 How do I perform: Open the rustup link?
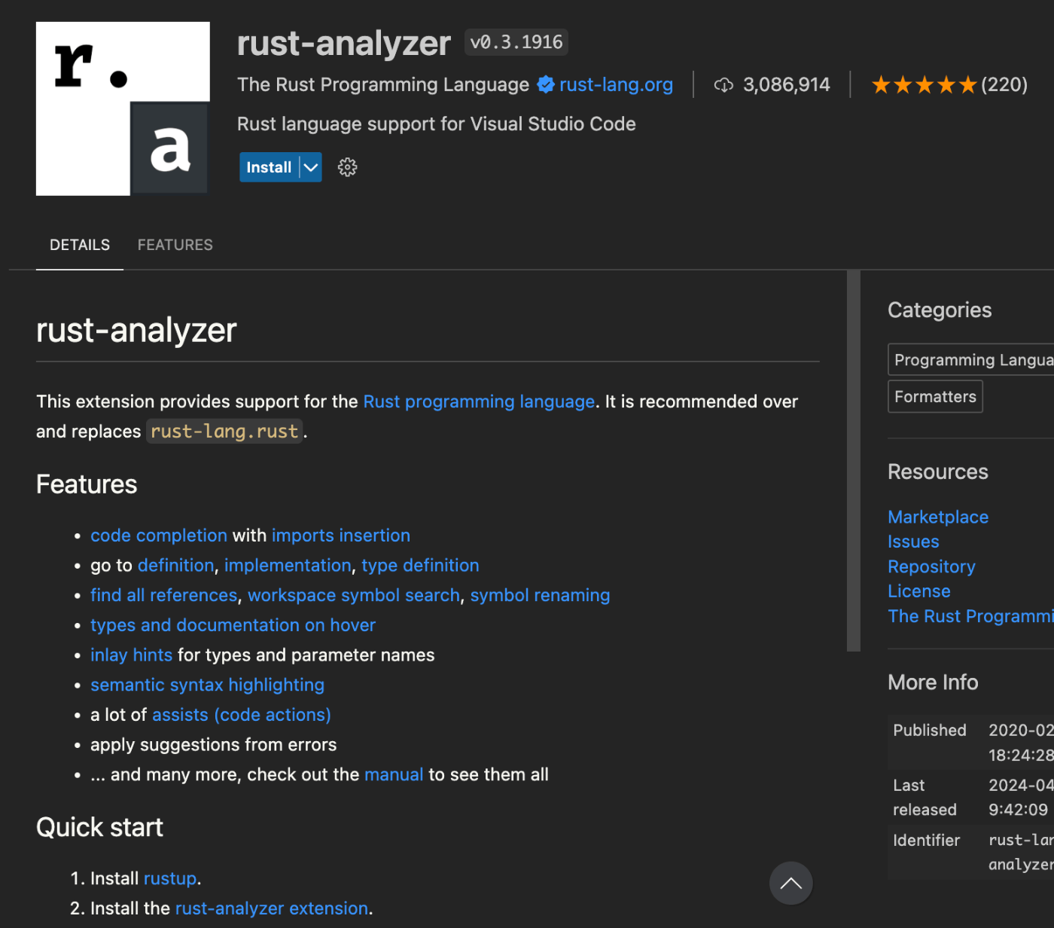click(x=170, y=879)
